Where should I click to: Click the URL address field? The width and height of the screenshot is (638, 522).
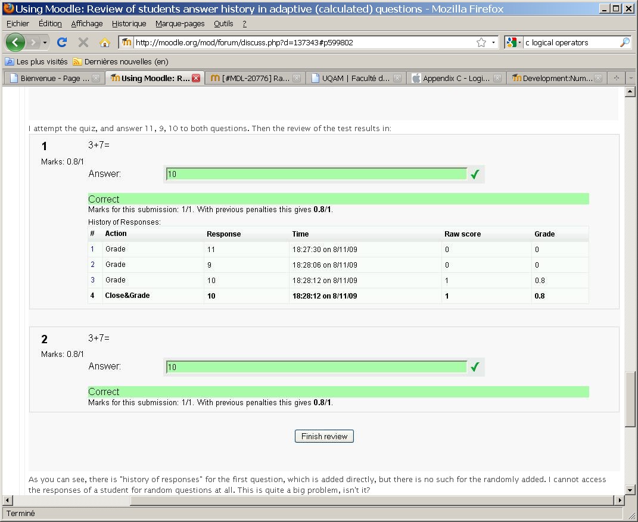(x=304, y=42)
